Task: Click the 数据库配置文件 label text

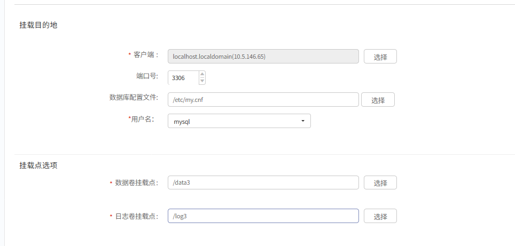Action: pos(134,98)
